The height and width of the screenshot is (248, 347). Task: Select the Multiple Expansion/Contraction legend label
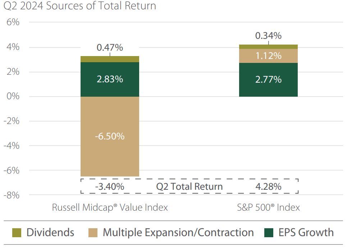(178, 233)
